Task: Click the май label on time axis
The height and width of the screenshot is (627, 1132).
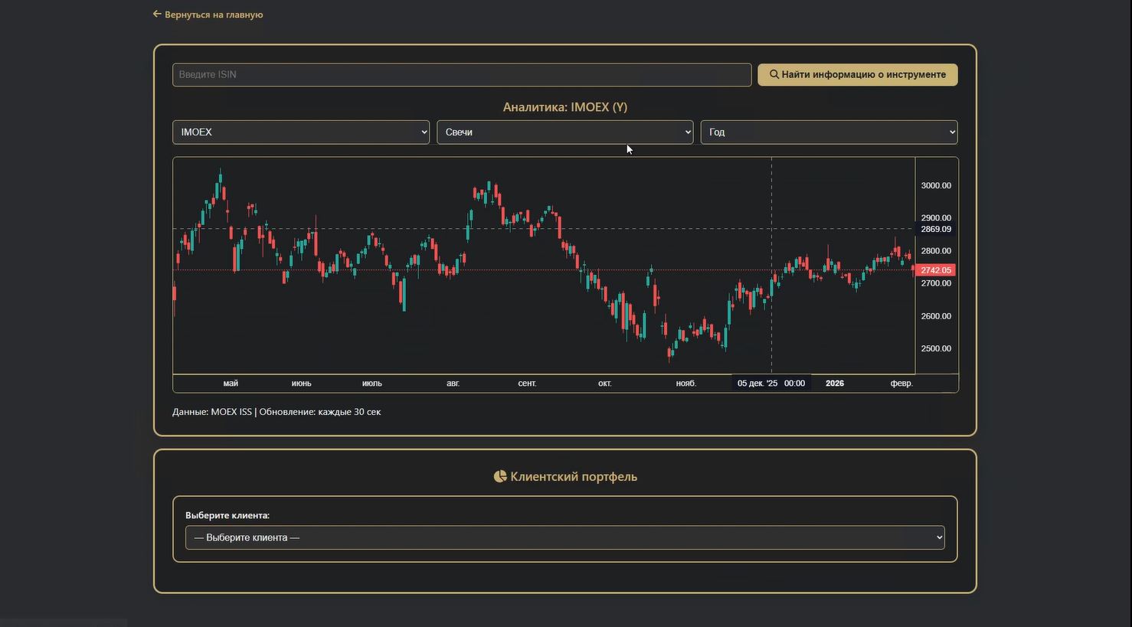Action: (x=231, y=384)
